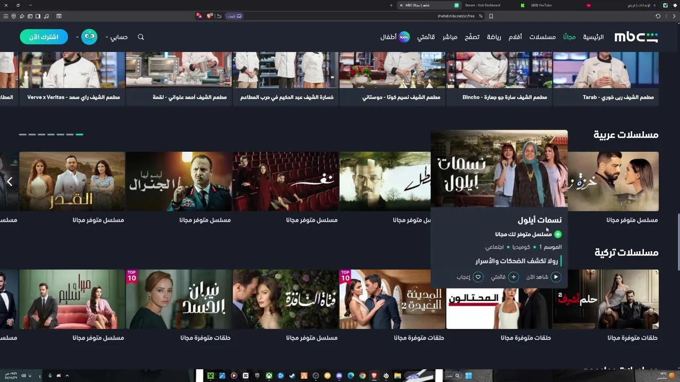Open the مسلسلات تركية section heading

[626, 253]
